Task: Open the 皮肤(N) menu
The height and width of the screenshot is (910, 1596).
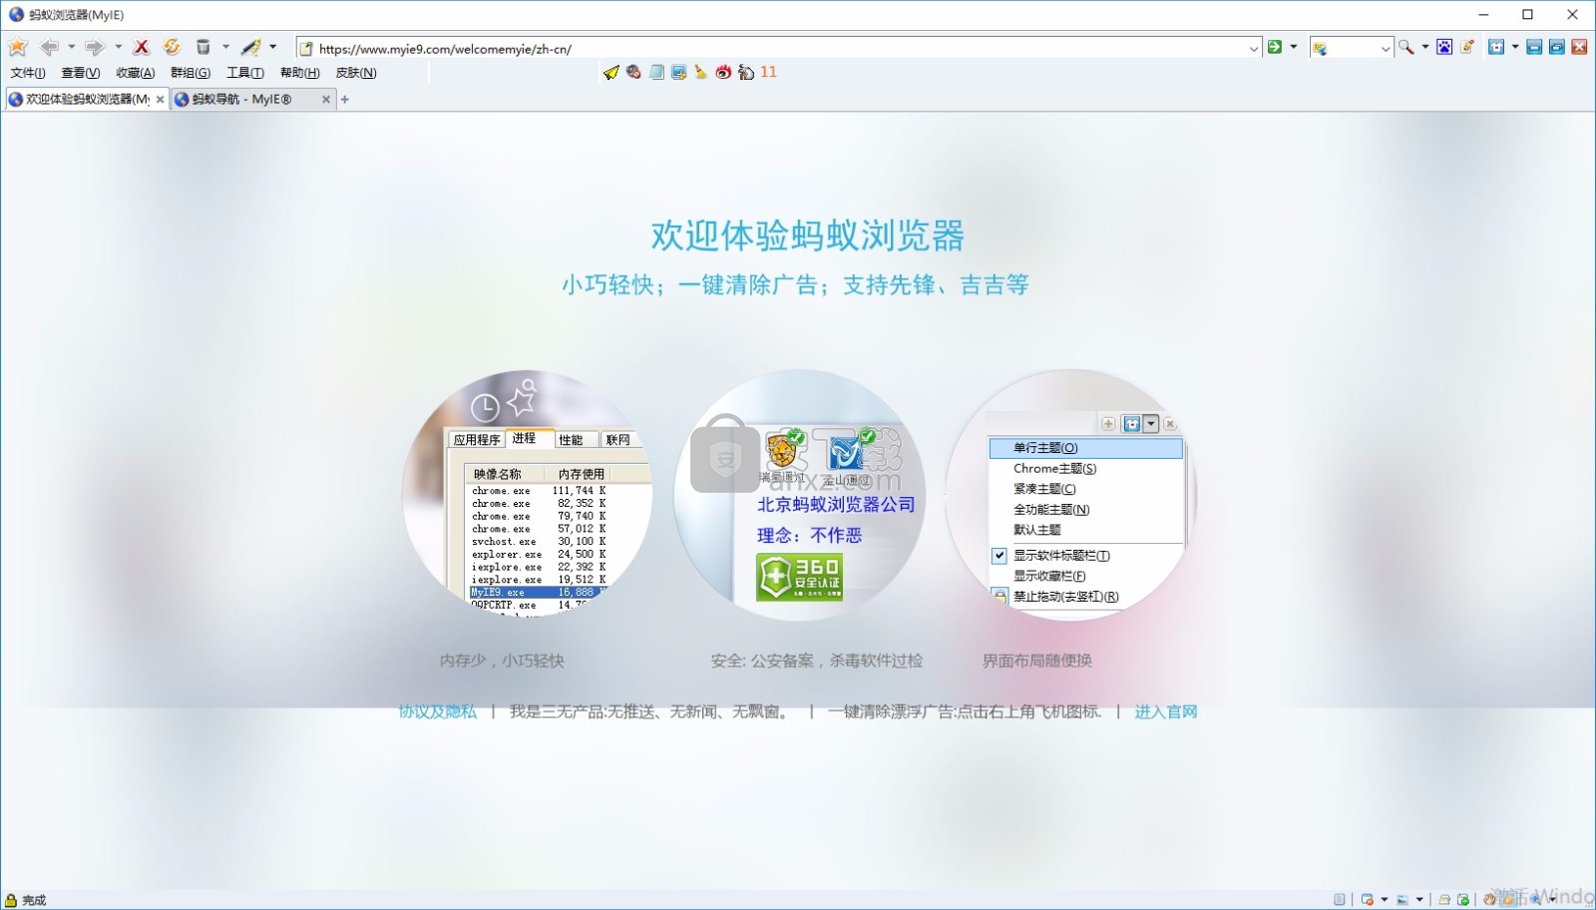Action: [x=356, y=73]
